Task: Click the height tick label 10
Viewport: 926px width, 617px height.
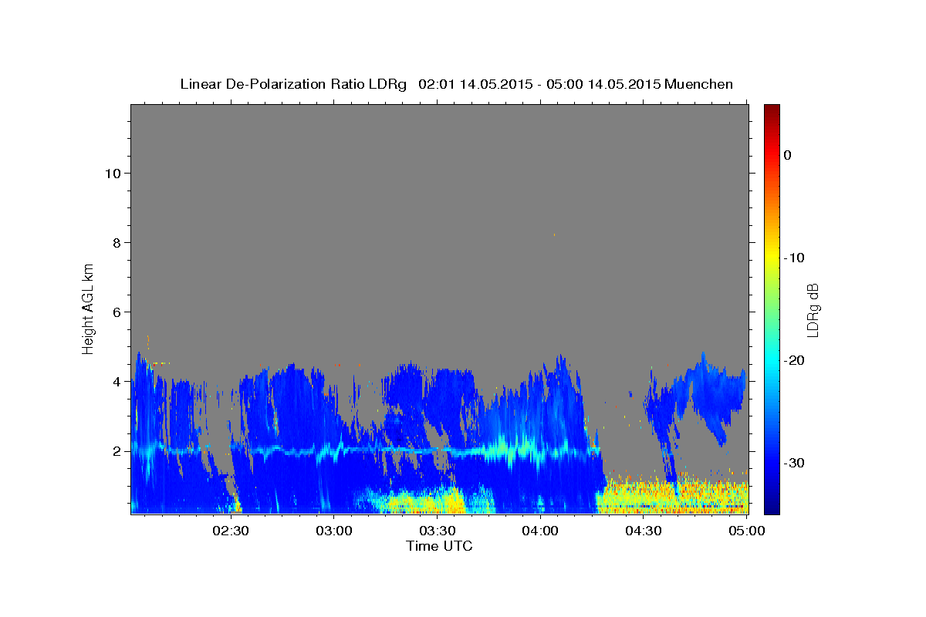Action: pyautogui.click(x=112, y=173)
